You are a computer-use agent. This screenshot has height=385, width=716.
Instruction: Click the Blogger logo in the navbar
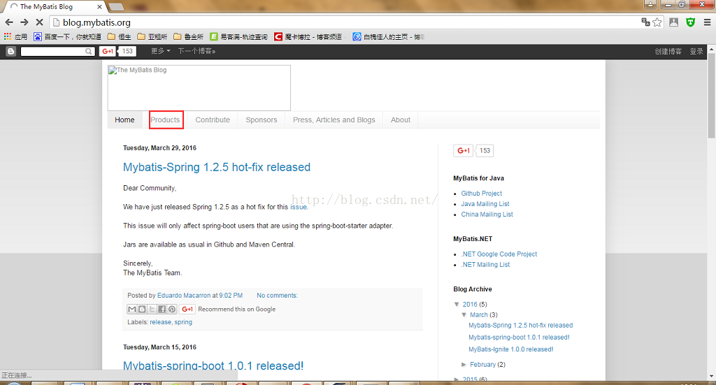(x=10, y=52)
